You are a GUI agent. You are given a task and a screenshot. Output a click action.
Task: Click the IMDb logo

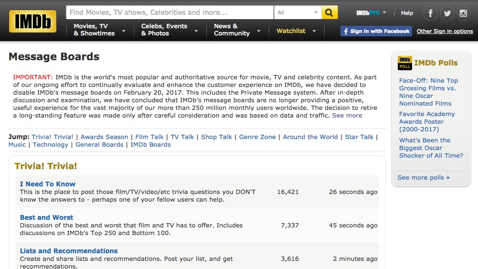coord(32,21)
